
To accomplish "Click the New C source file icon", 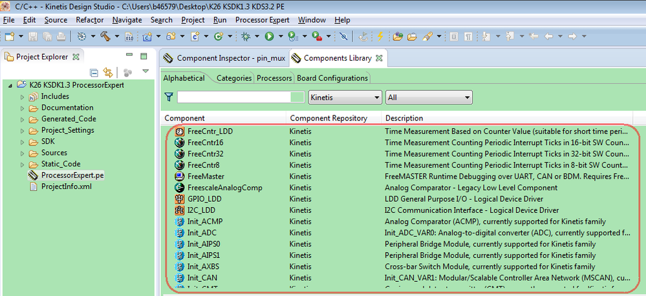I will coord(195,37).
